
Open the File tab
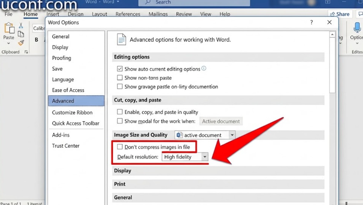pyautogui.click(x=8, y=14)
